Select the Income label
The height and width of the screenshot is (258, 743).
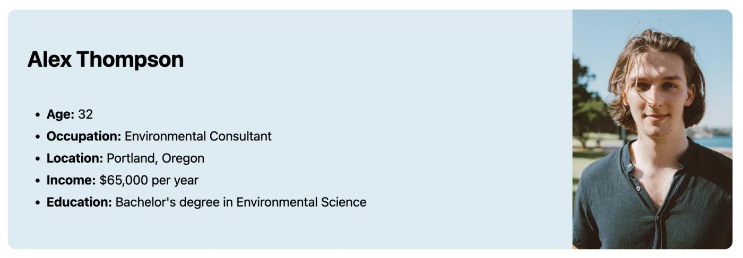point(71,180)
